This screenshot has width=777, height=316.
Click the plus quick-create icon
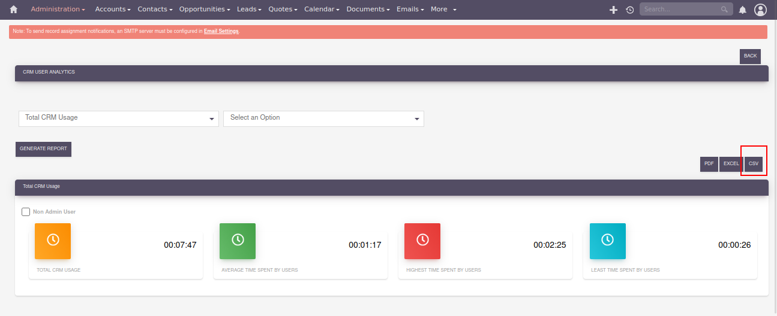613,10
